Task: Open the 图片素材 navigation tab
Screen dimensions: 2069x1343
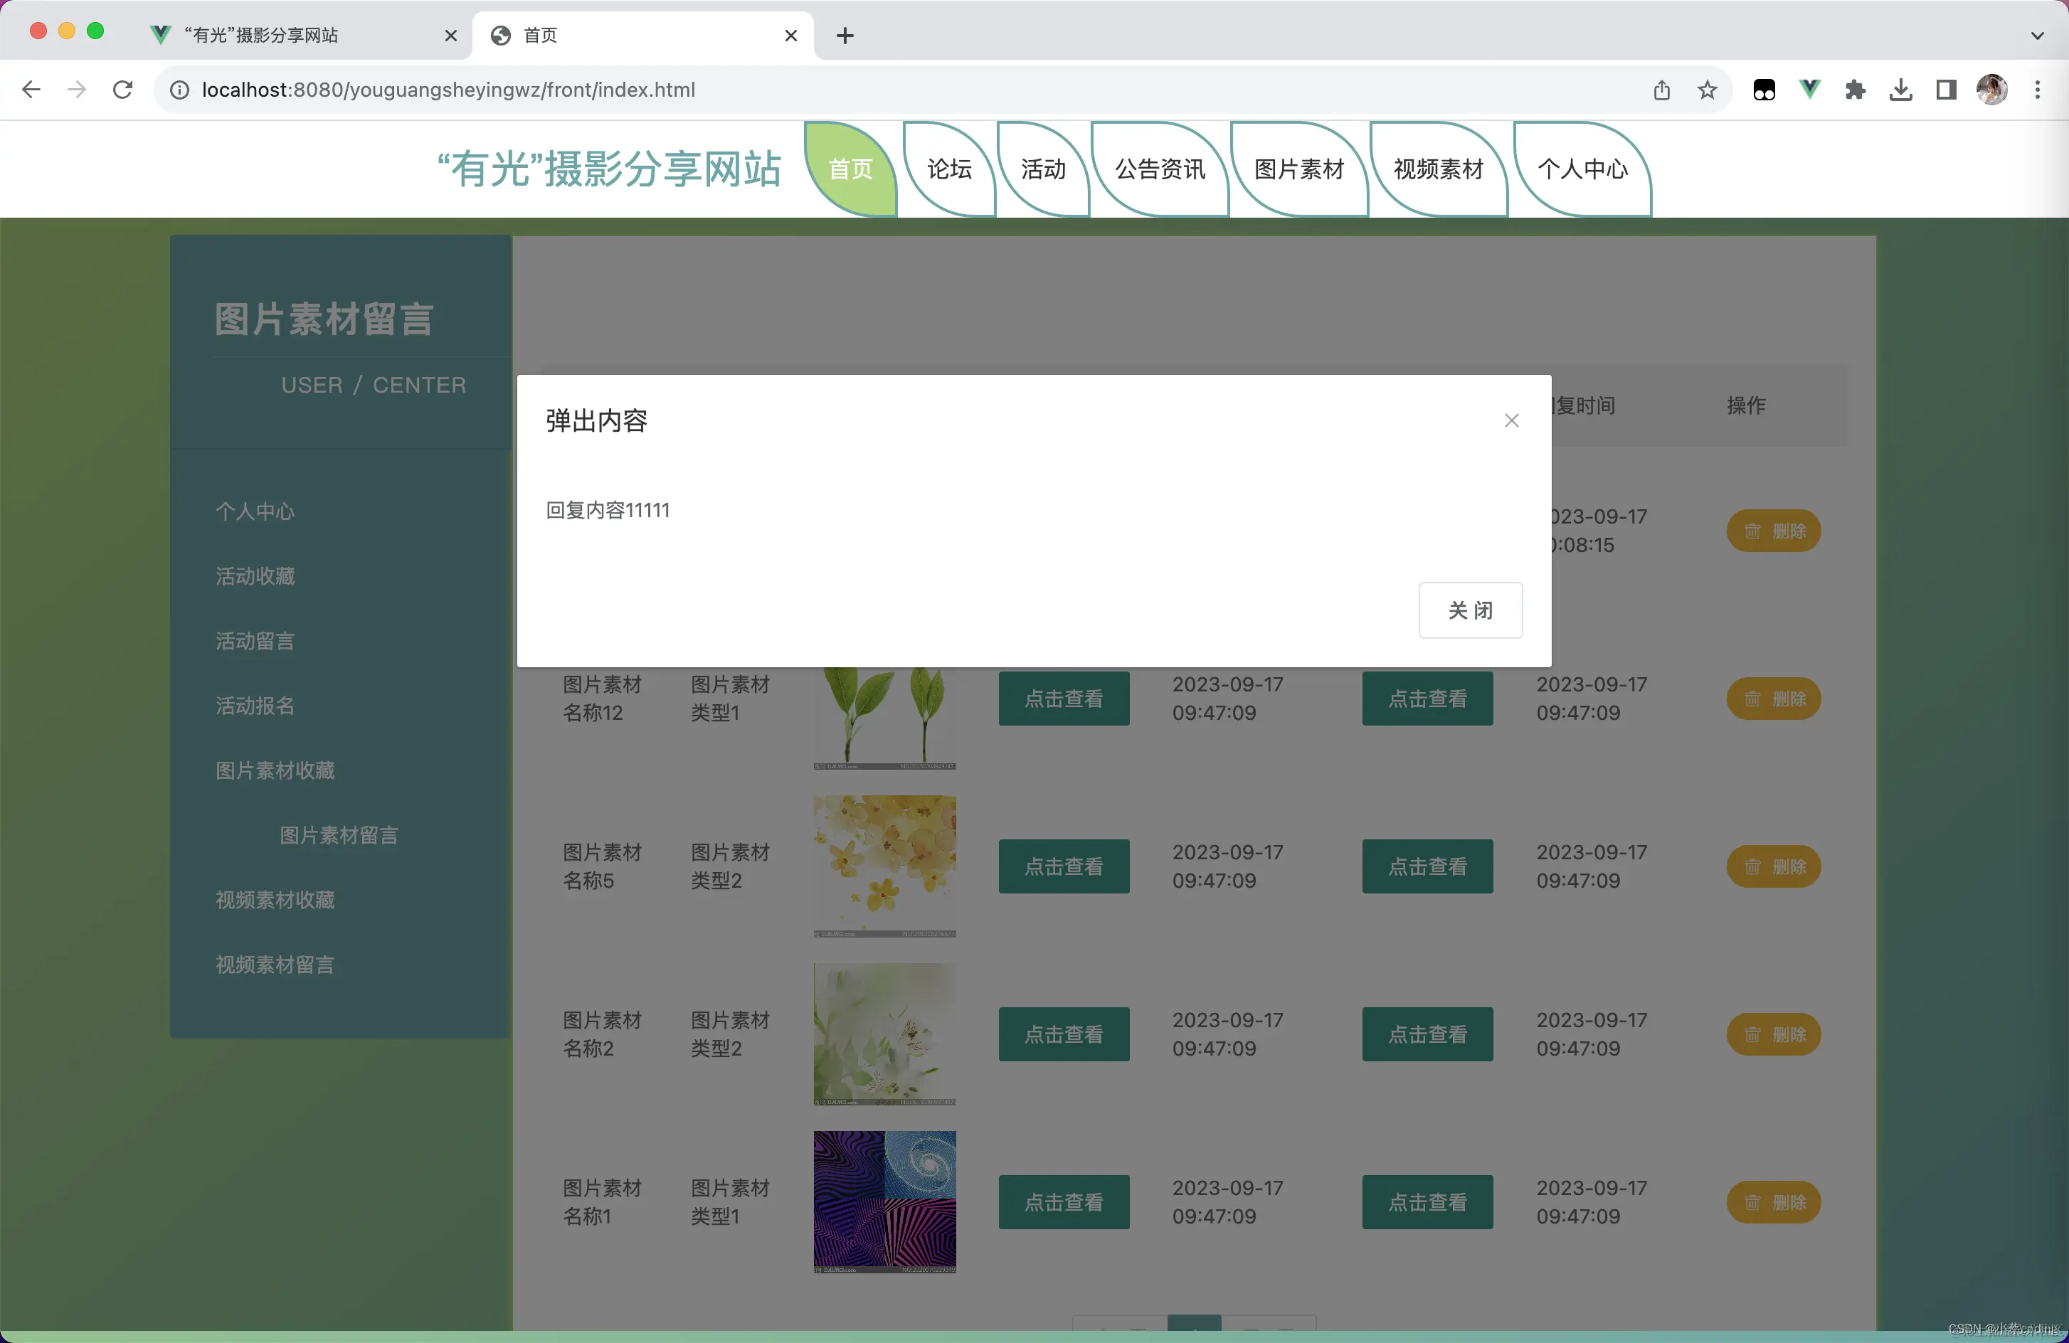Action: [1298, 169]
